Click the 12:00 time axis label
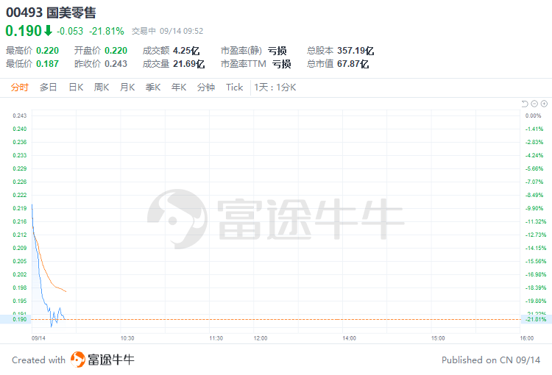 (261, 338)
